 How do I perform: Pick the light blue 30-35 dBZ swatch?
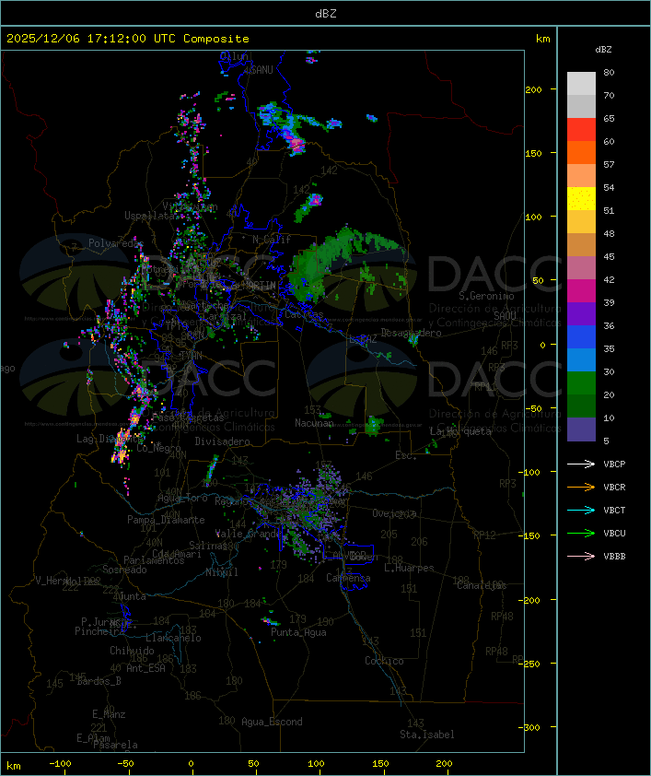[x=581, y=360]
